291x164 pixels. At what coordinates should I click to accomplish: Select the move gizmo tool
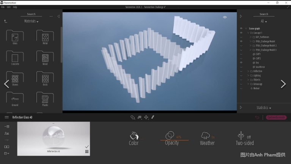click(x=146, y=117)
